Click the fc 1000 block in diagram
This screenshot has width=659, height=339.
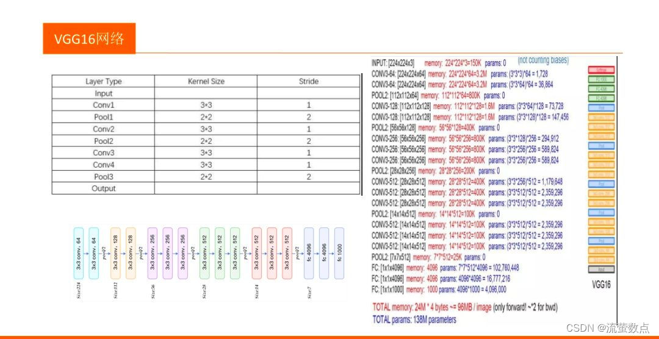click(339, 253)
